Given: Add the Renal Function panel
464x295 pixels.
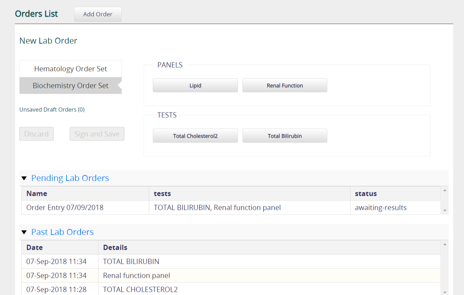Looking at the screenshot, I should pyautogui.click(x=285, y=85).
